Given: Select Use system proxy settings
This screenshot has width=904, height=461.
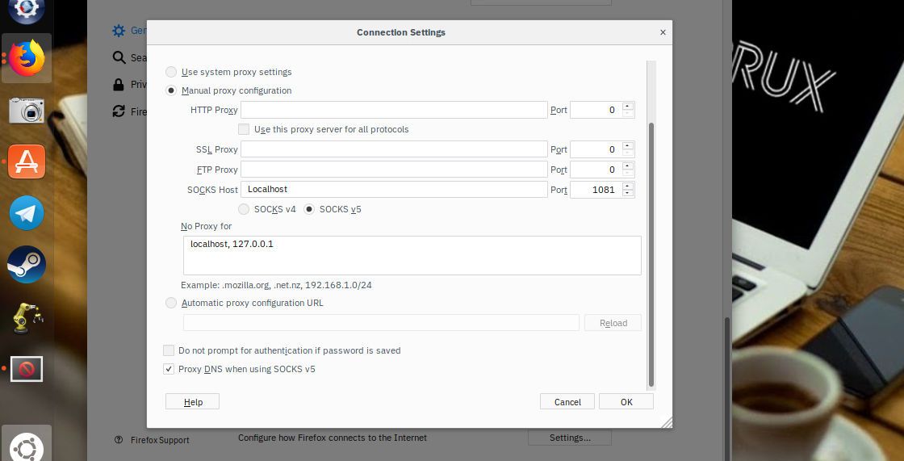Looking at the screenshot, I should click(x=171, y=72).
